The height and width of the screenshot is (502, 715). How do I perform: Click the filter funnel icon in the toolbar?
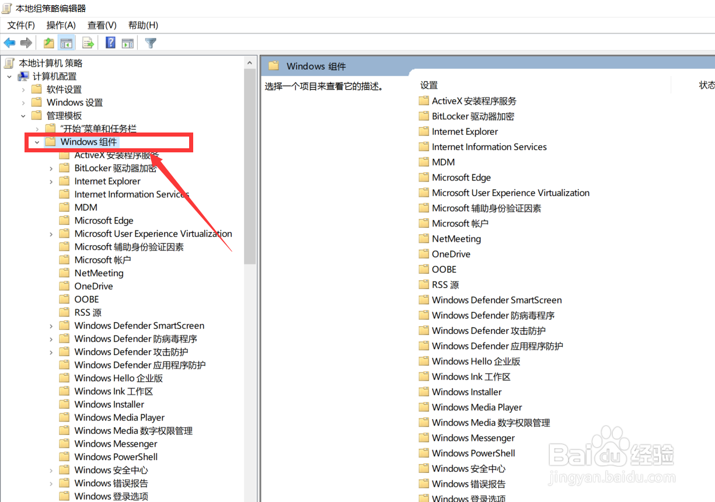click(x=151, y=43)
